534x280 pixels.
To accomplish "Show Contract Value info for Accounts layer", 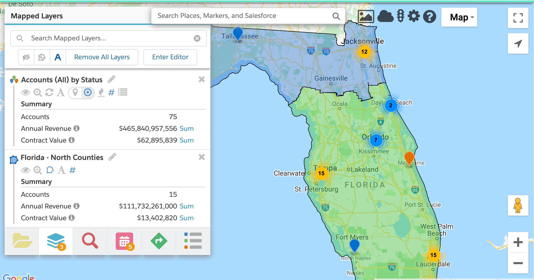I will 72,140.
